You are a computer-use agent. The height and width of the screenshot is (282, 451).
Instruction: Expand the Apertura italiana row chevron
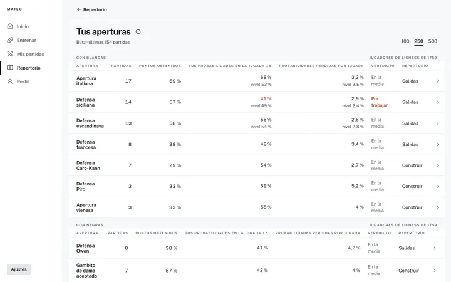(438, 81)
